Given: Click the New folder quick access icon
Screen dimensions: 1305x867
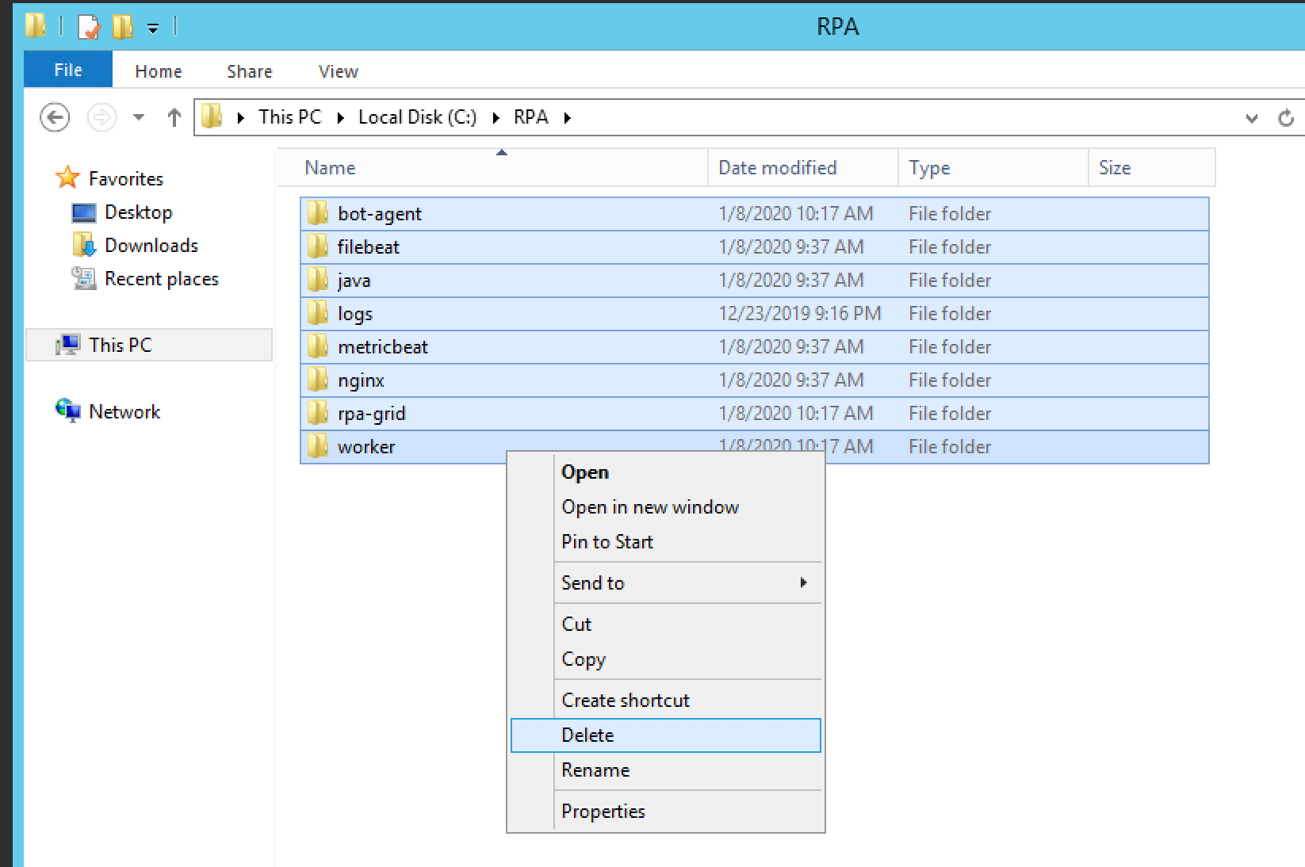Looking at the screenshot, I should pyautogui.click(x=123, y=27).
